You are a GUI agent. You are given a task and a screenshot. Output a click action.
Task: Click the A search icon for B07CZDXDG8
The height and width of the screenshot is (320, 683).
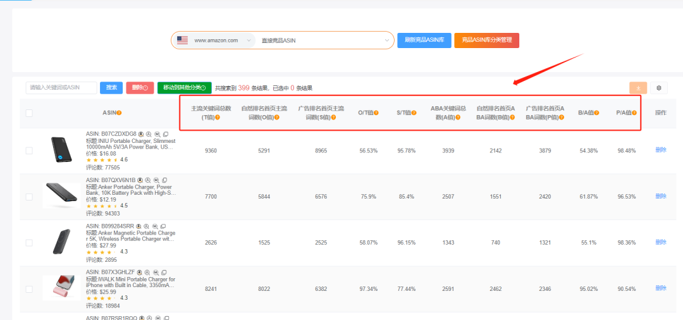(149, 133)
